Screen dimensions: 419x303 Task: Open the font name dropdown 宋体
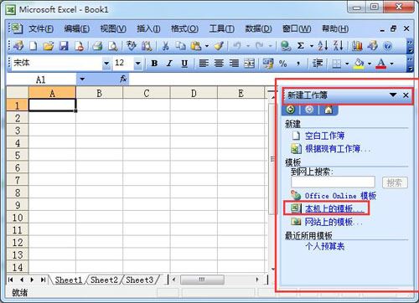pyautogui.click(x=106, y=64)
